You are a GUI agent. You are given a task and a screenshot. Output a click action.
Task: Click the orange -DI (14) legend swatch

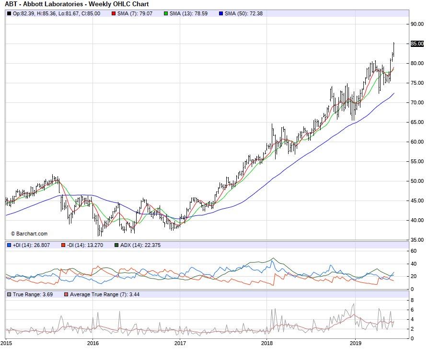tap(63, 246)
